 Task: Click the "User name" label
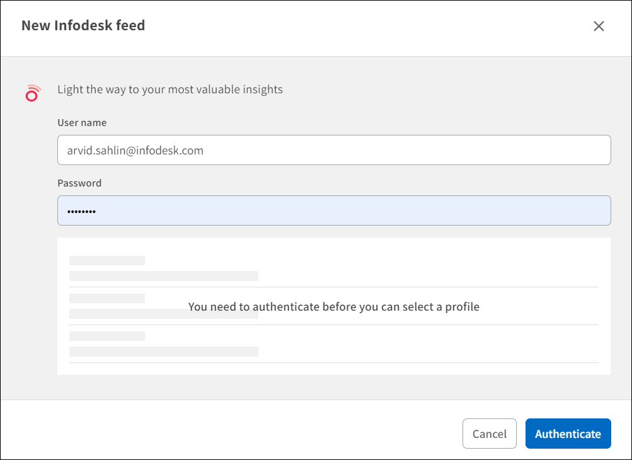coord(82,123)
